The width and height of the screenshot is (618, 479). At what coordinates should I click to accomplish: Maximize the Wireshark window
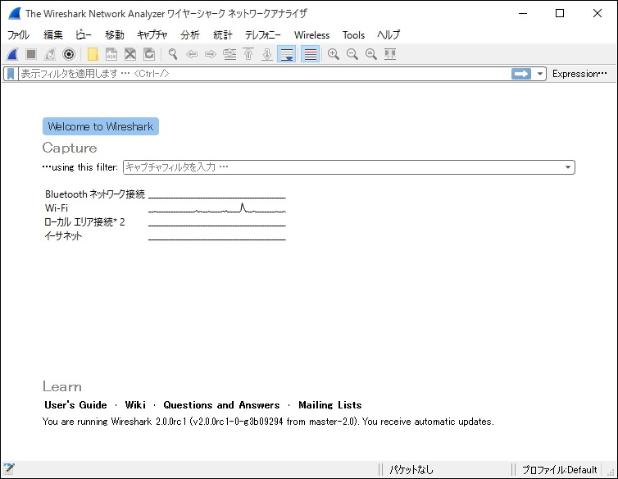560,13
